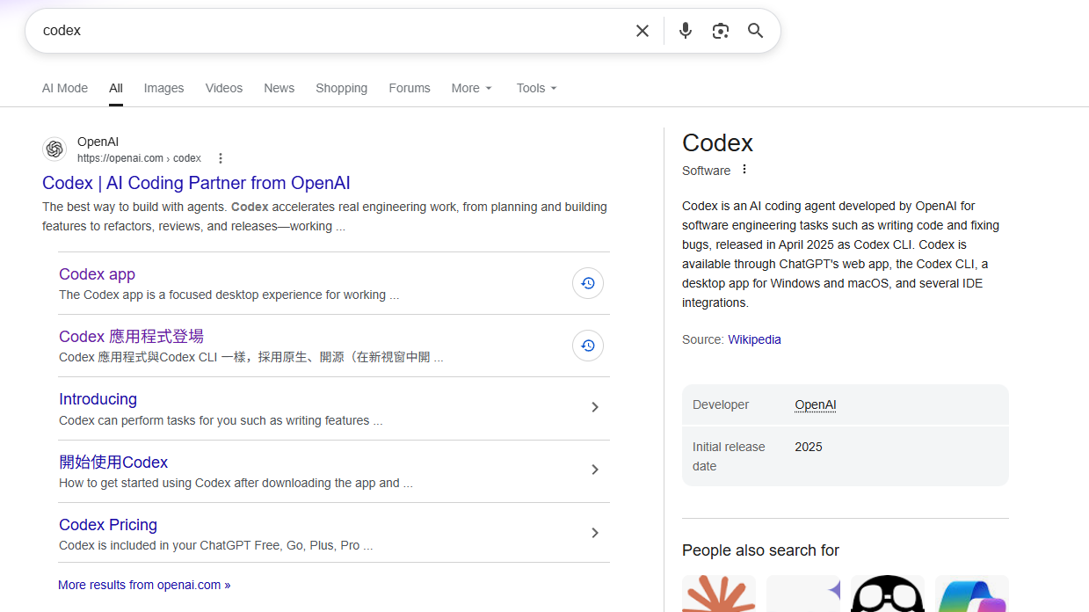Open the Codex app sitelink
1089x612 pixels.
[x=97, y=274]
